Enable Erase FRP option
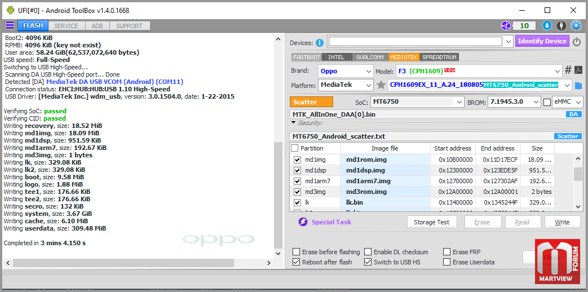Viewport: 588px width, 292px height. tap(446, 252)
